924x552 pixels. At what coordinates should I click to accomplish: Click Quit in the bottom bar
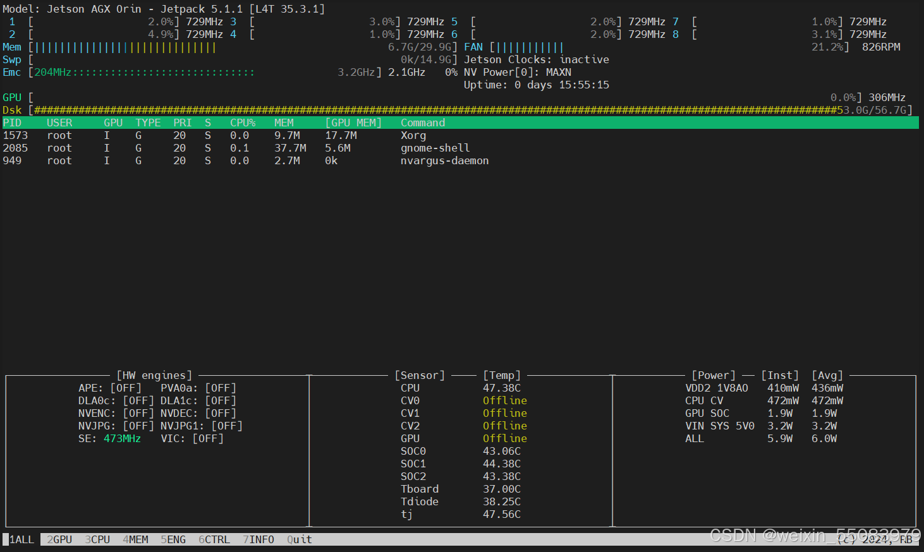click(x=300, y=539)
